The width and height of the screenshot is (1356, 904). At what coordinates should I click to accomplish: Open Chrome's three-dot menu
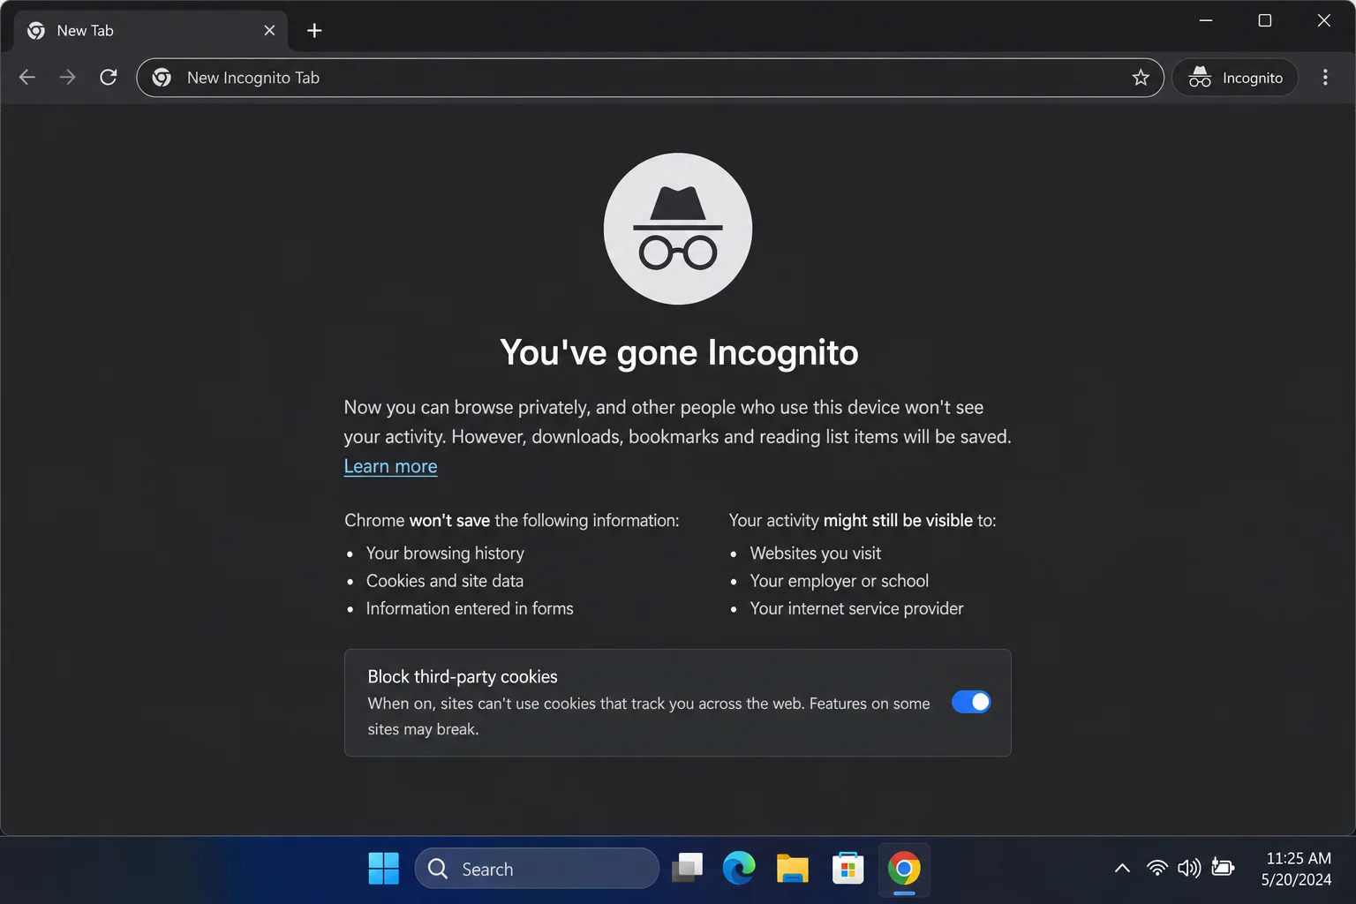(x=1325, y=78)
